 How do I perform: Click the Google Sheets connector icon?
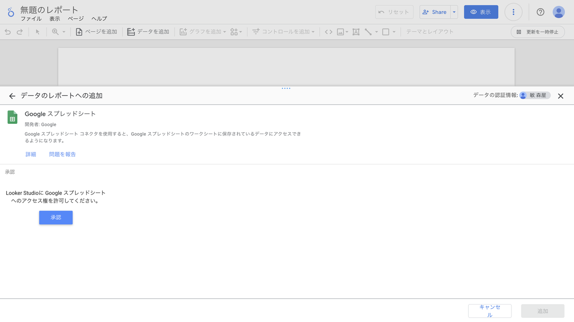(x=12, y=117)
